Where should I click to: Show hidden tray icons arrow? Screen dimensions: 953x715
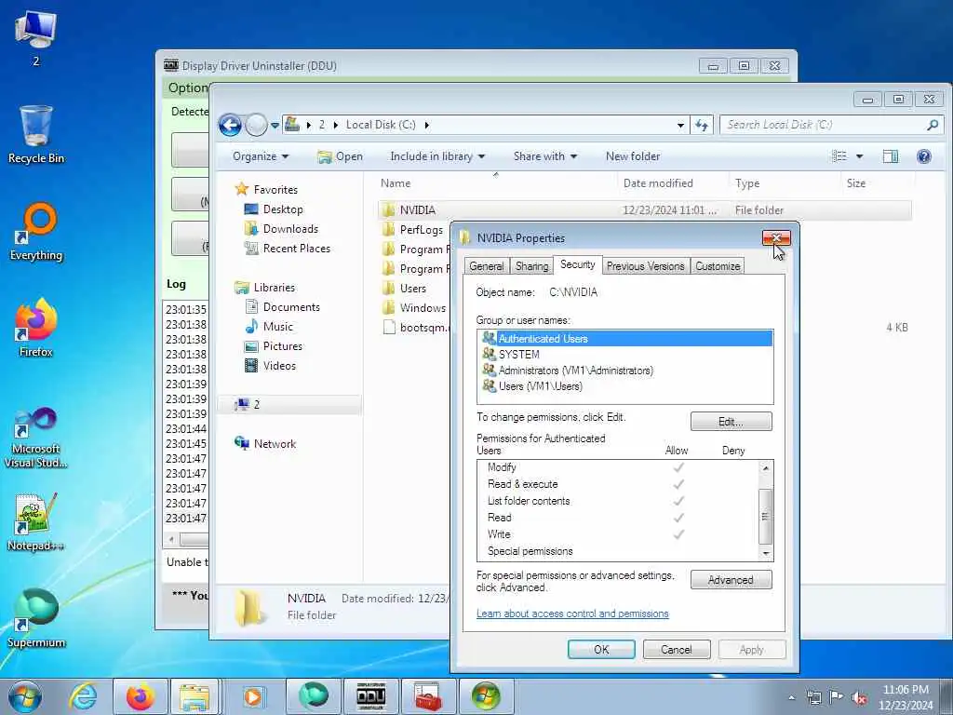pos(791,698)
